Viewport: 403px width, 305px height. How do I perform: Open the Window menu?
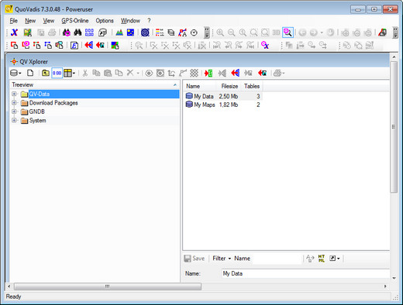click(130, 21)
